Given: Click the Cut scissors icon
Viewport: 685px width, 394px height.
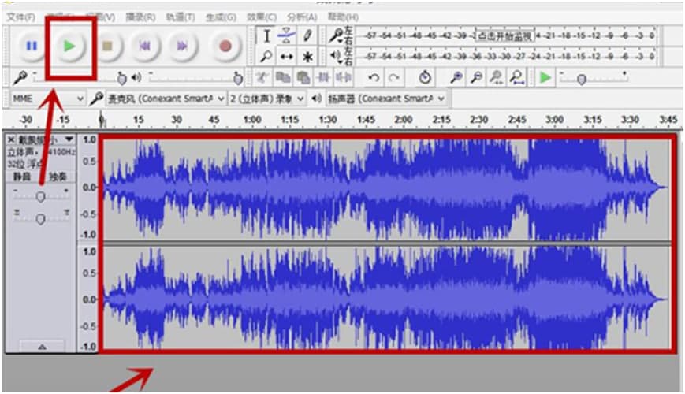Looking at the screenshot, I should click(262, 78).
